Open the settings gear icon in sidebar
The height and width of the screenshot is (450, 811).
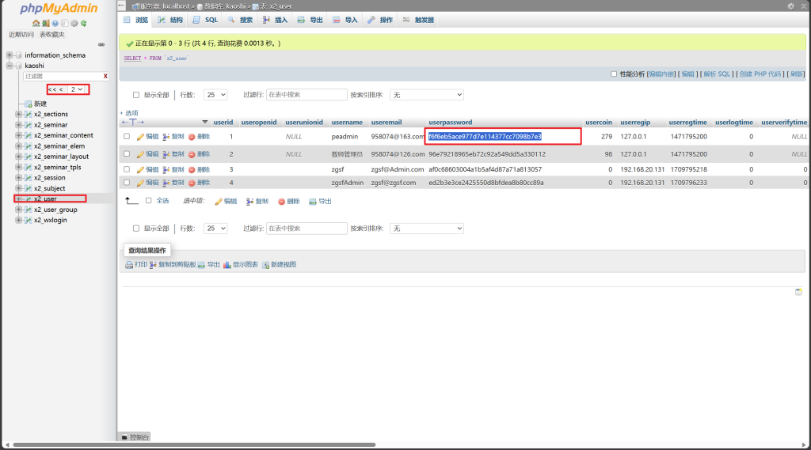click(x=74, y=24)
